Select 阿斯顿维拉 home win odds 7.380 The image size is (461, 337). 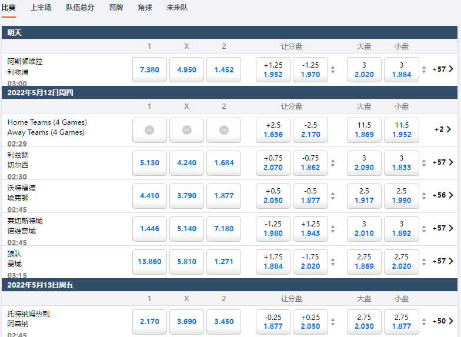click(x=149, y=69)
